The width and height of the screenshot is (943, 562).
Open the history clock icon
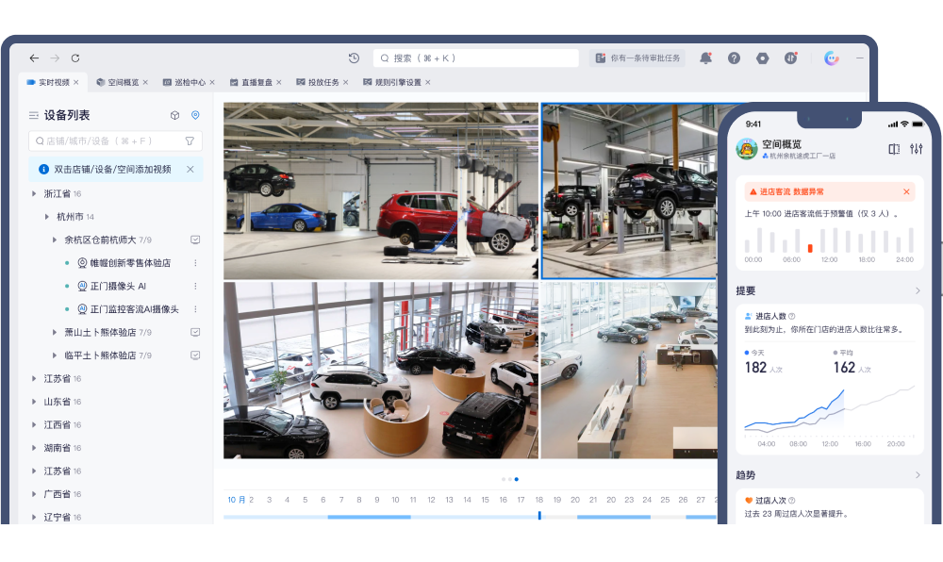point(354,58)
